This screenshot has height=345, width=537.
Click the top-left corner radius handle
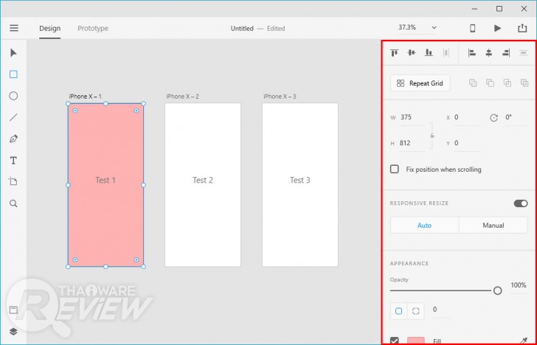click(x=75, y=111)
